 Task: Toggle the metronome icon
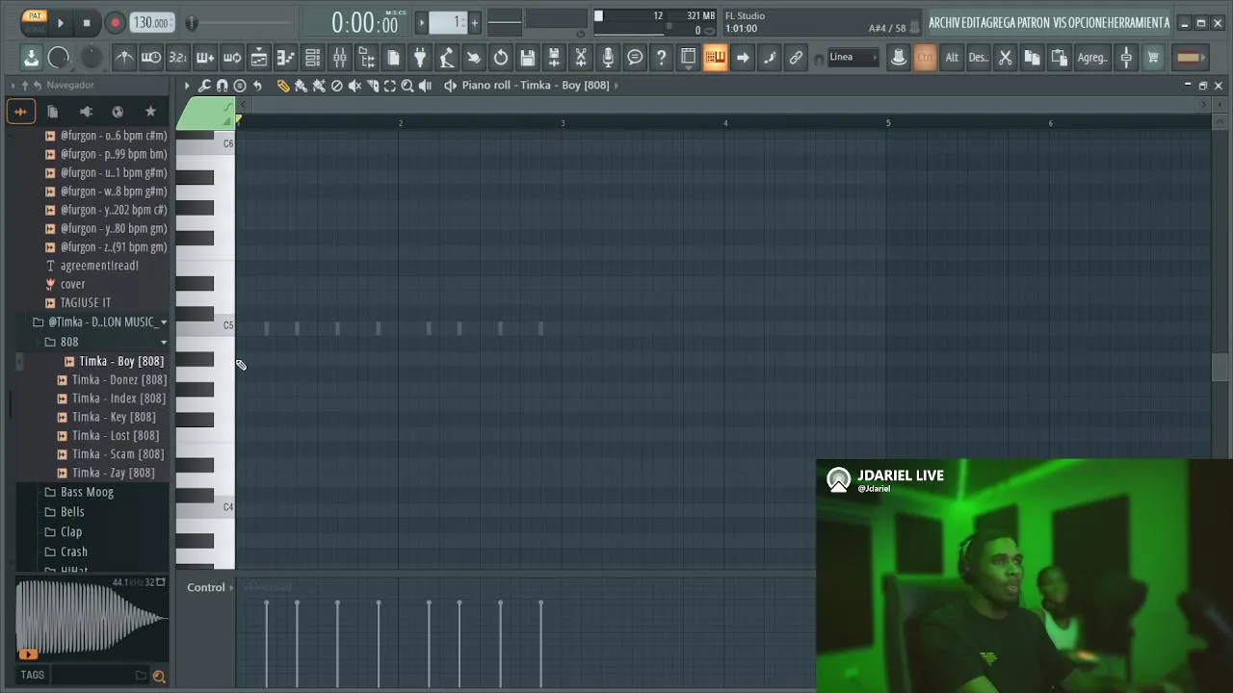(x=124, y=58)
